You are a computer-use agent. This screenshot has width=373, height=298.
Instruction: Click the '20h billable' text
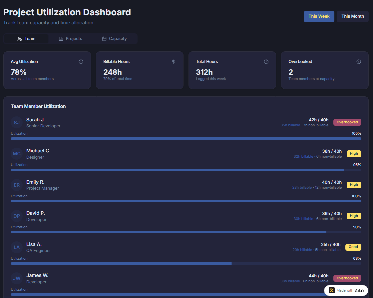(x=302, y=250)
